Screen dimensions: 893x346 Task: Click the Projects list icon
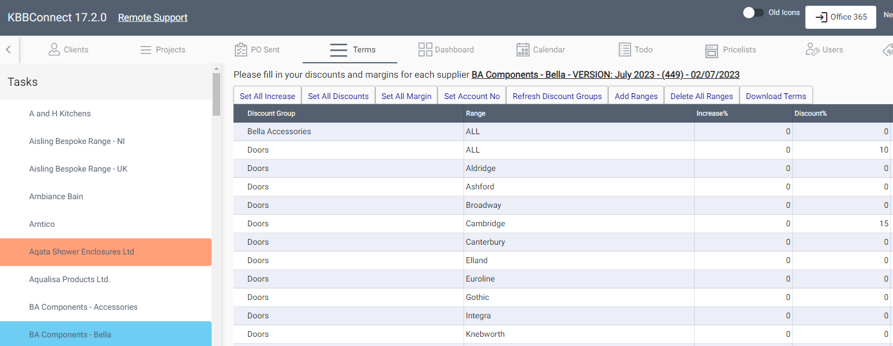146,50
